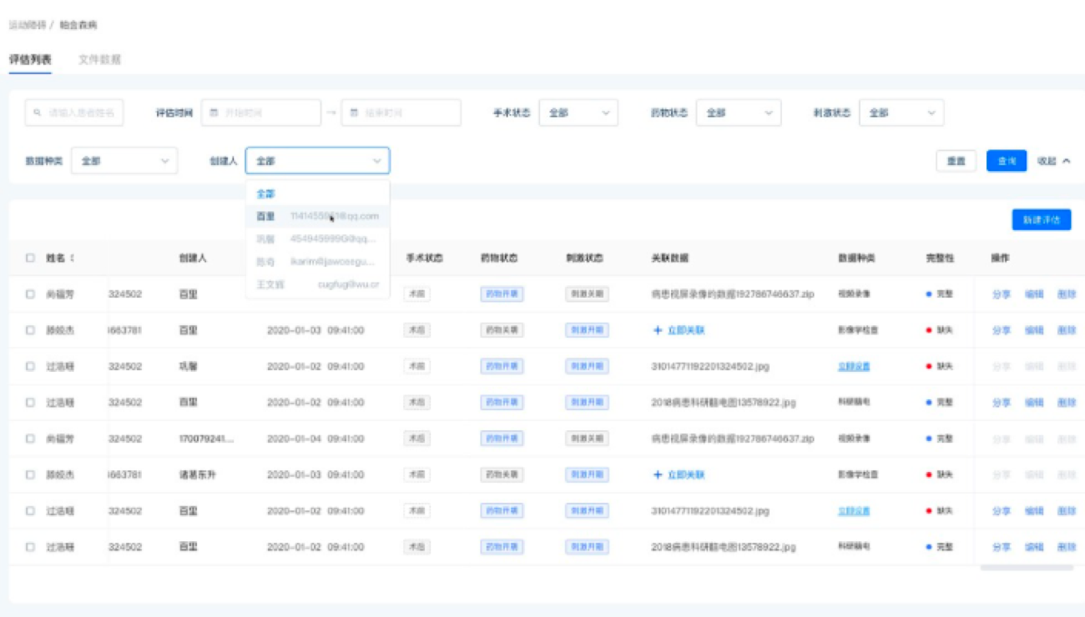1085x617 pixels.
Task: Open the 手术状态 dropdown
Action: pos(578,113)
